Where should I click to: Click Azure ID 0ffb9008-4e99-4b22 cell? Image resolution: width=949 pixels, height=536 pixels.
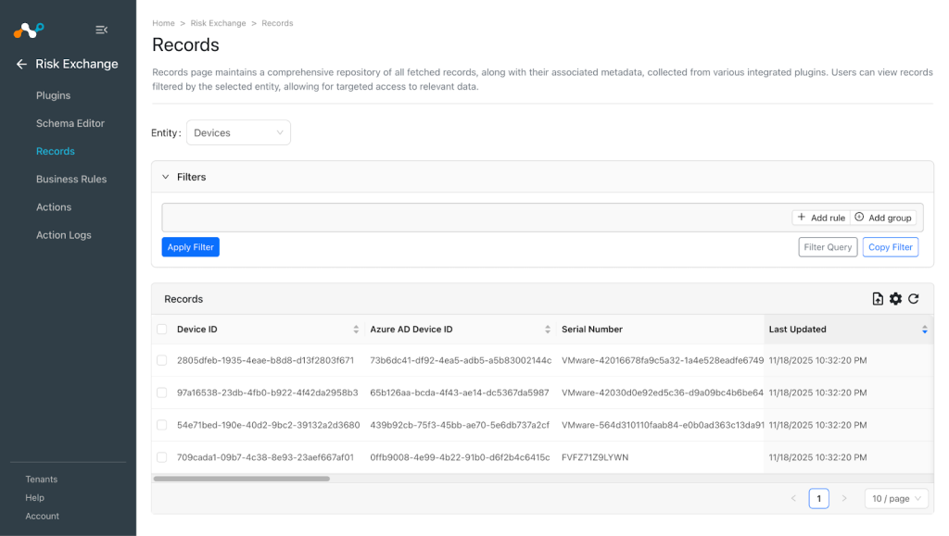click(460, 457)
